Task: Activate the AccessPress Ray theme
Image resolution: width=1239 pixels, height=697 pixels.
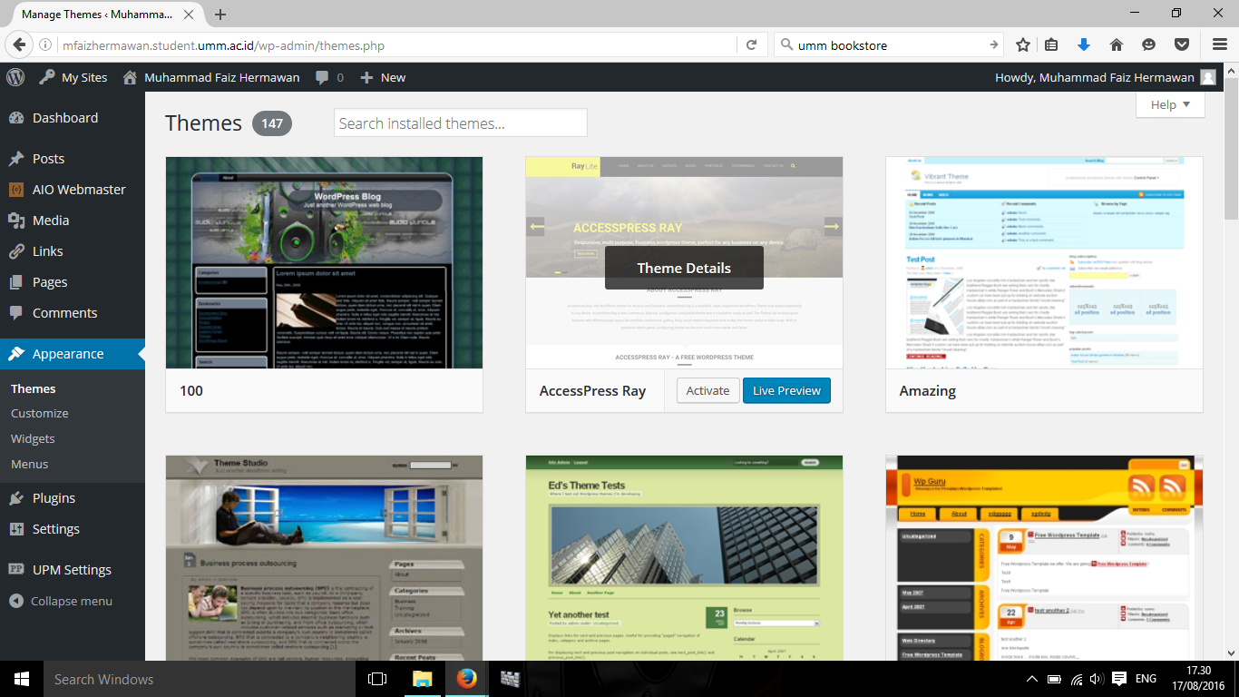Action: click(x=707, y=390)
